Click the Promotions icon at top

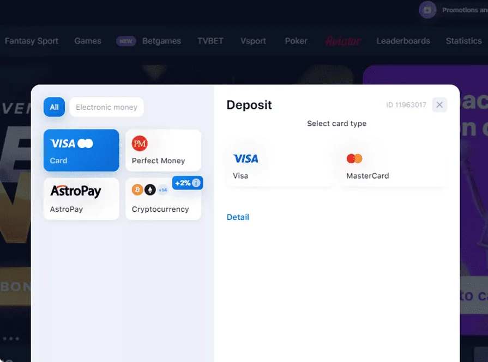427,10
